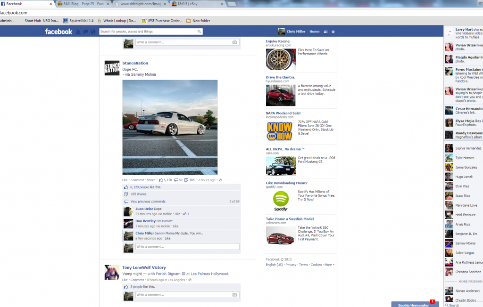This screenshot has width=483, height=307.
Task: Open Las Palmas Hollywood location link
Action: point(210,274)
